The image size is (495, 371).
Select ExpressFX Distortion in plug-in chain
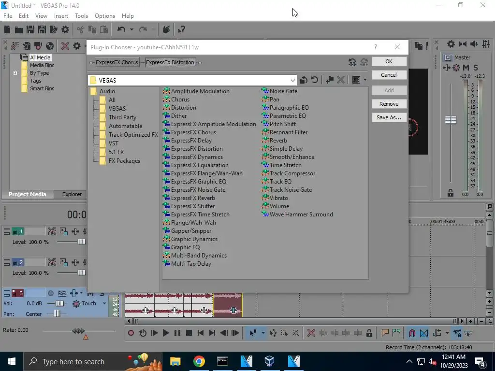click(170, 62)
